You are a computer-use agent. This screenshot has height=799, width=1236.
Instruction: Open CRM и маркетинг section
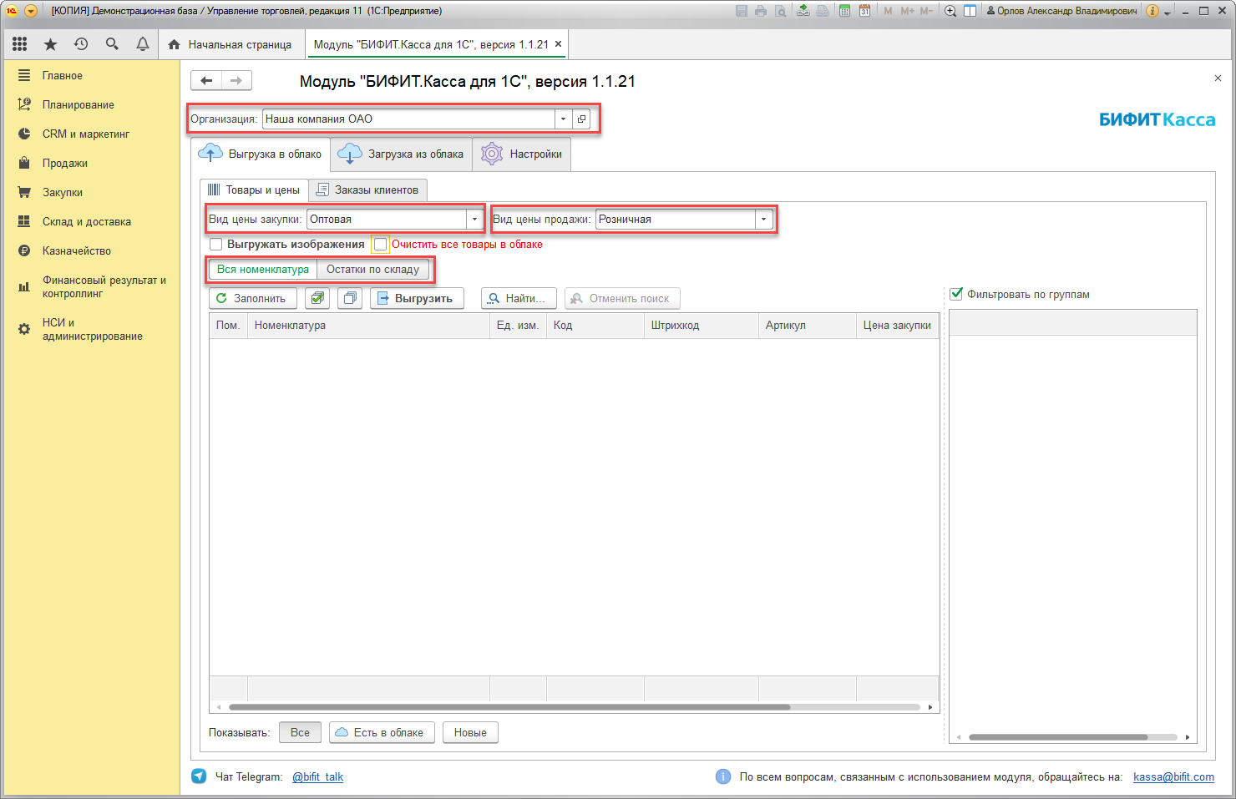pos(91,134)
